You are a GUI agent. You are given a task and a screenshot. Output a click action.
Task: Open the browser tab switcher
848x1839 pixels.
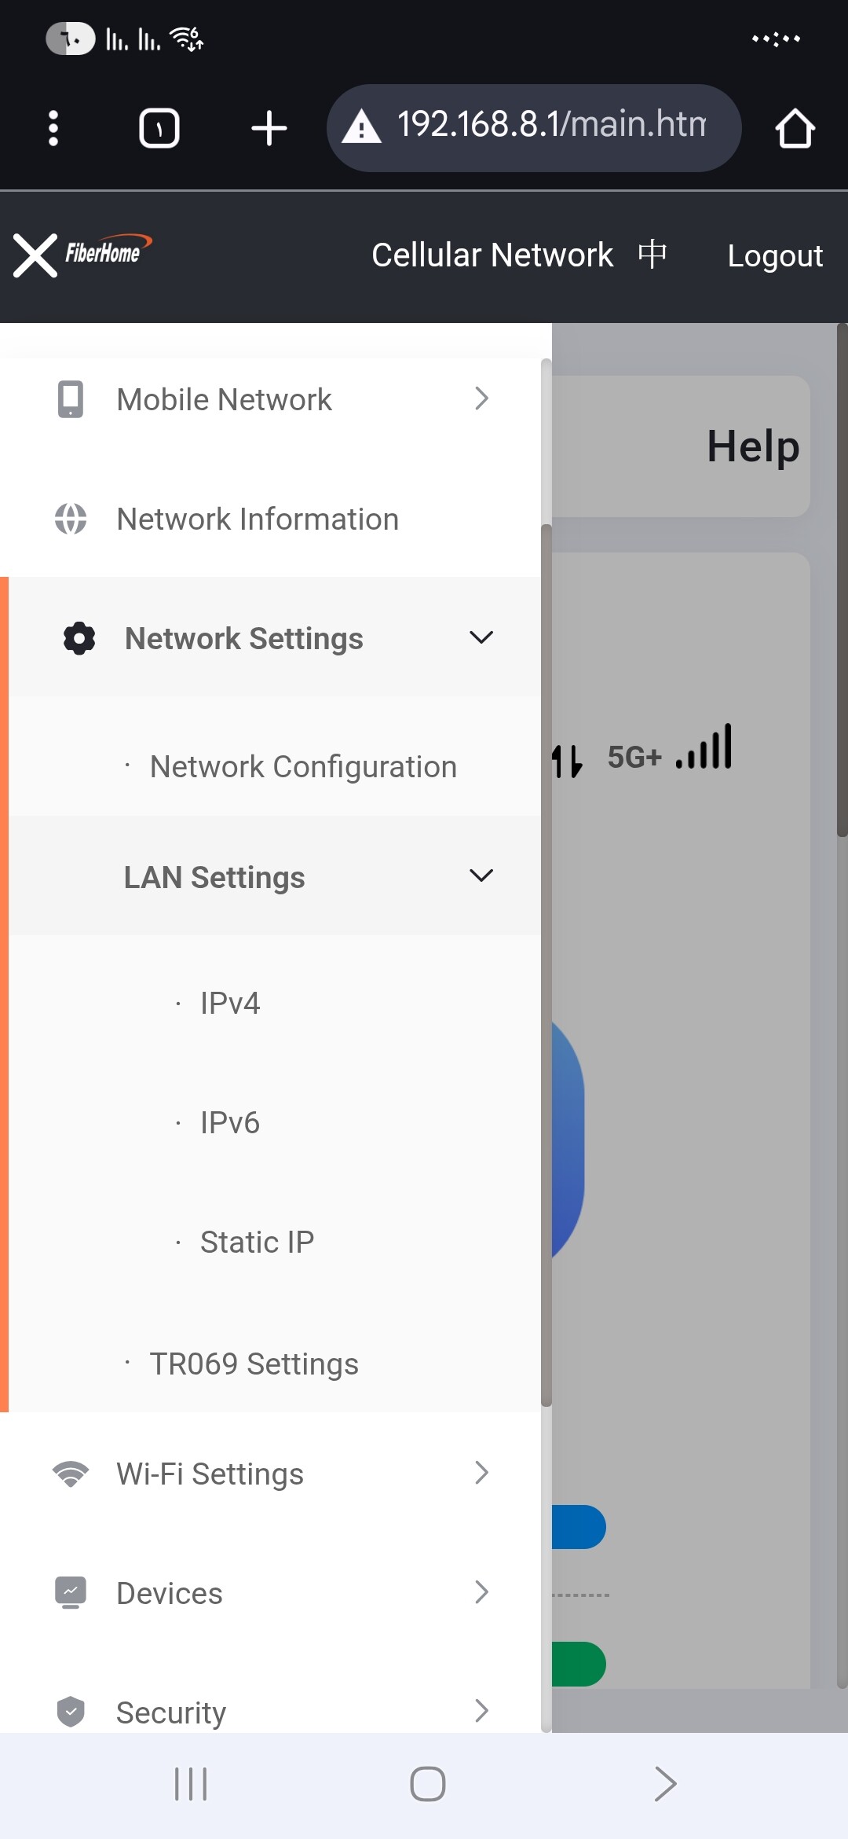click(x=159, y=128)
